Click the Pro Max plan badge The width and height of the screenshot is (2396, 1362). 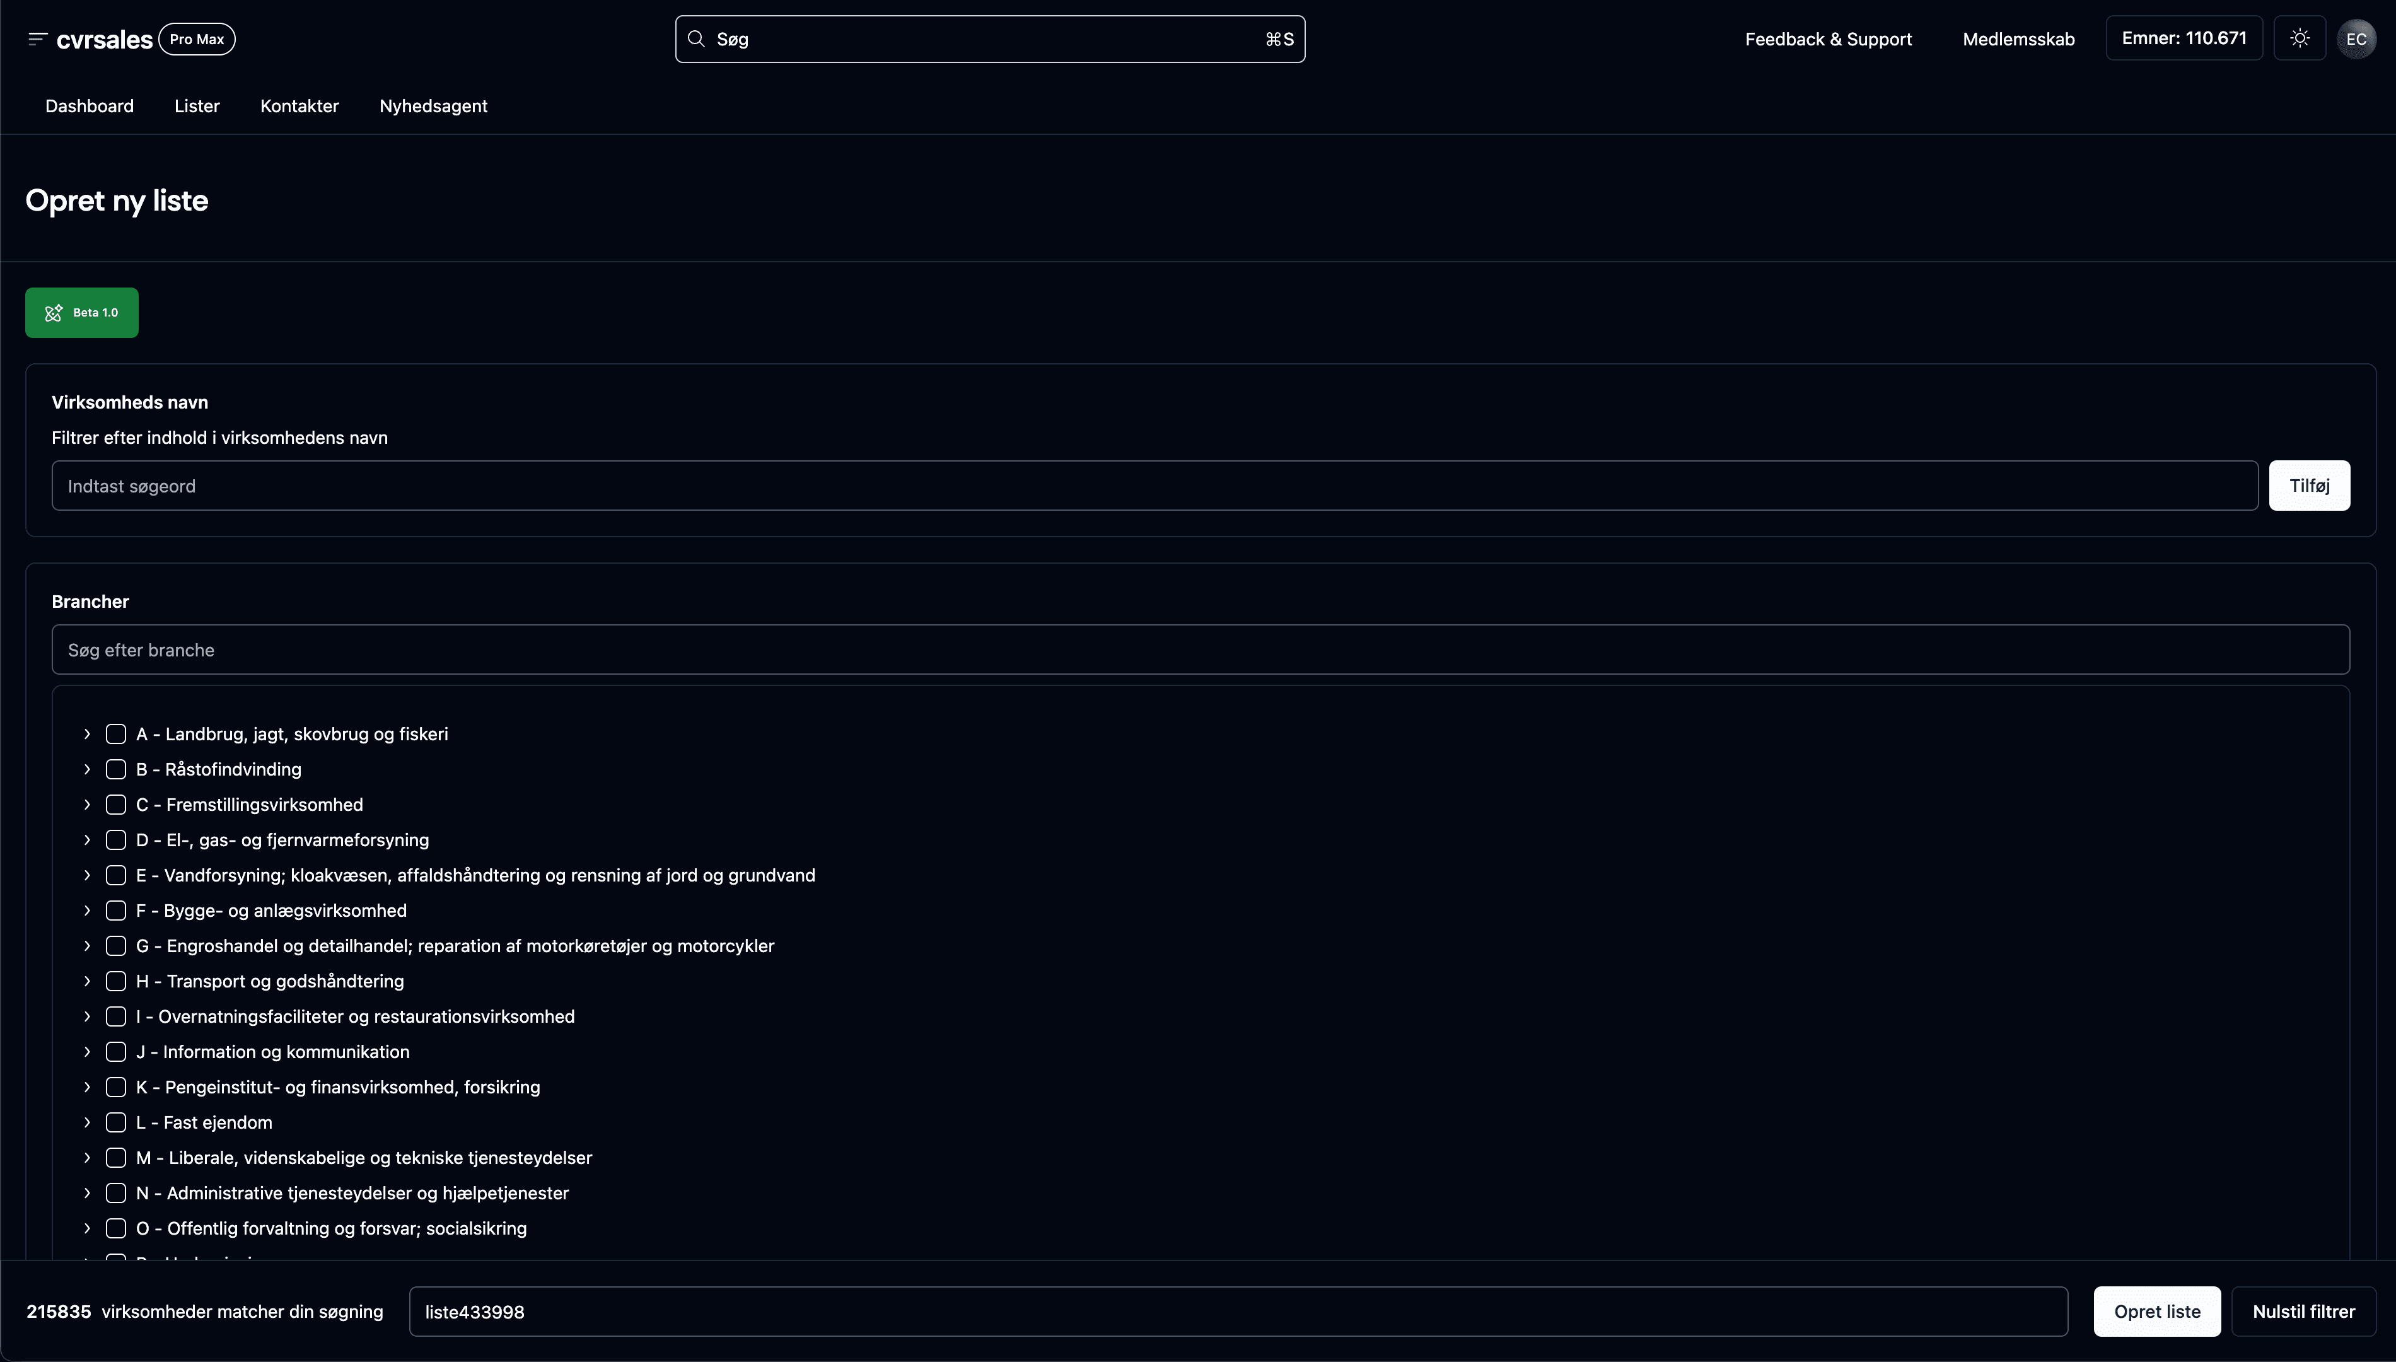pos(196,39)
